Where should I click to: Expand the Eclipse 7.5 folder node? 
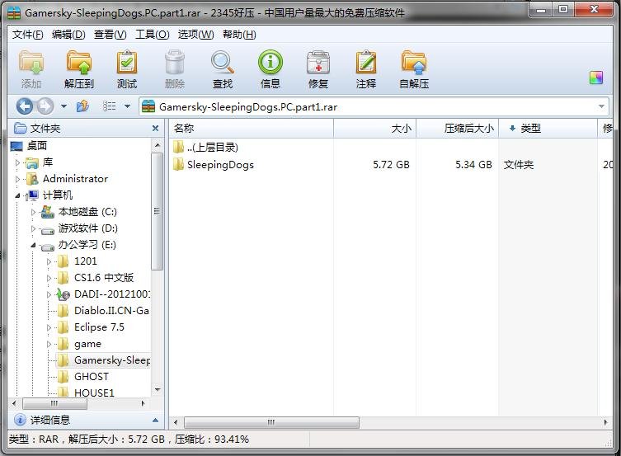coord(49,327)
